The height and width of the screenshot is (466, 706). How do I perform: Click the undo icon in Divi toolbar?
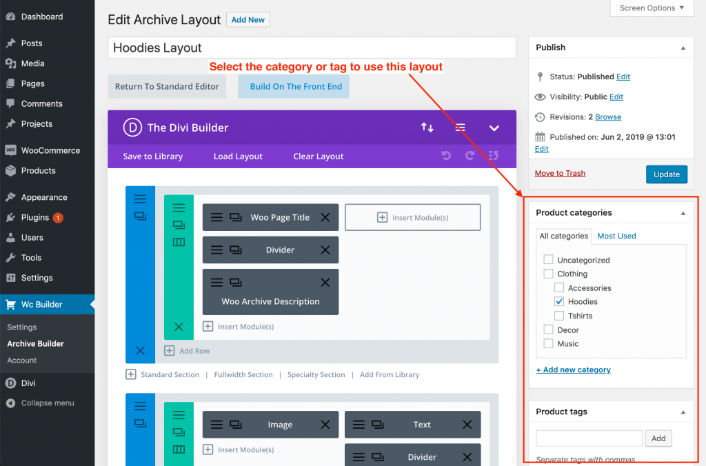tap(446, 156)
